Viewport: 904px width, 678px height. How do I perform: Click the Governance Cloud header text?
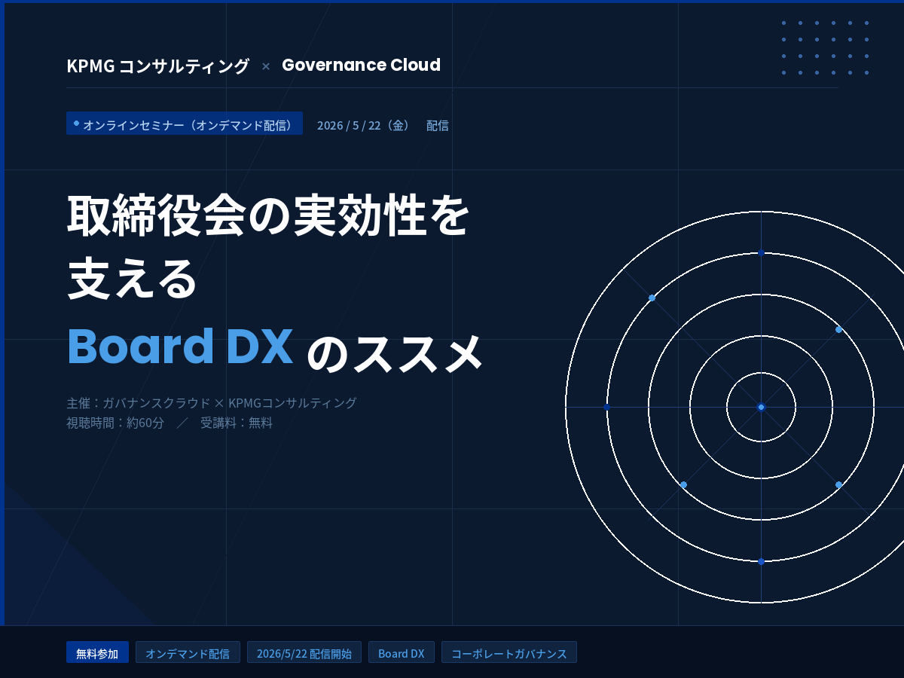361,65
